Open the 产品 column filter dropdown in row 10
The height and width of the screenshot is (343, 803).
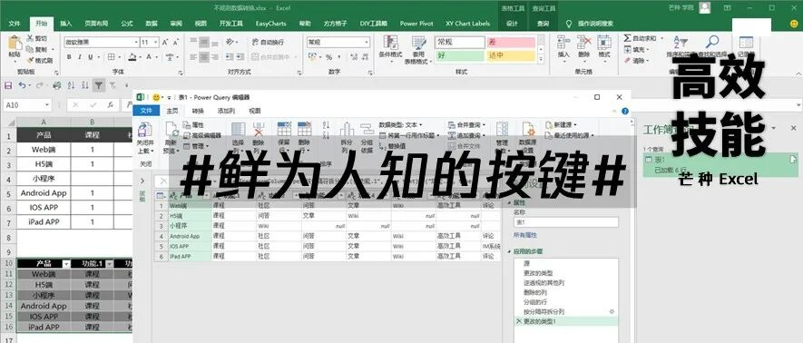[x=65, y=264]
